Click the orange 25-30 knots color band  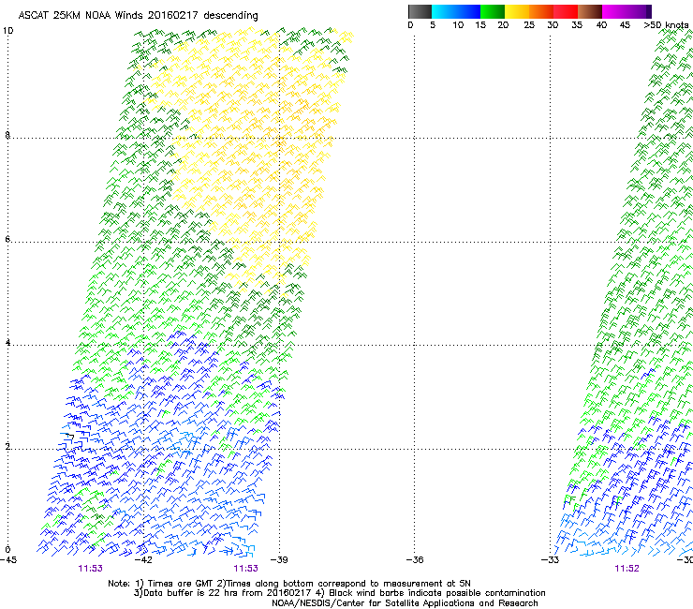pyautogui.click(x=541, y=11)
